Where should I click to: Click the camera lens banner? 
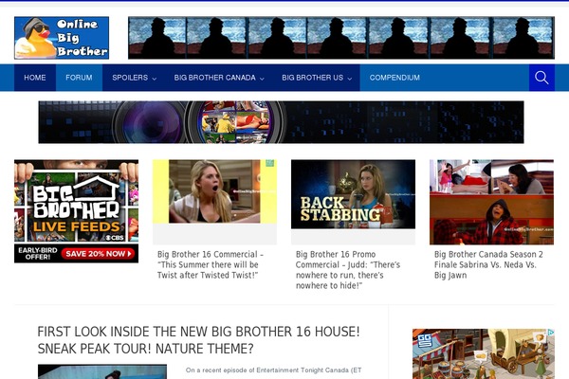tap(282, 122)
